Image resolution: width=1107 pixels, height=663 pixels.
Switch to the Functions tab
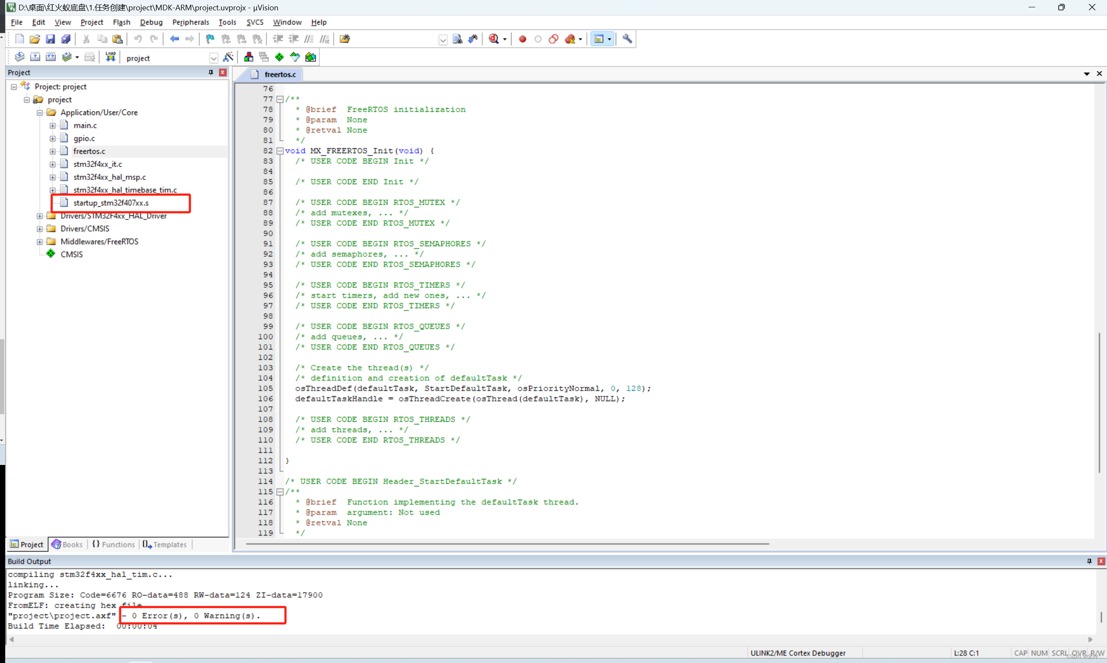pos(113,544)
